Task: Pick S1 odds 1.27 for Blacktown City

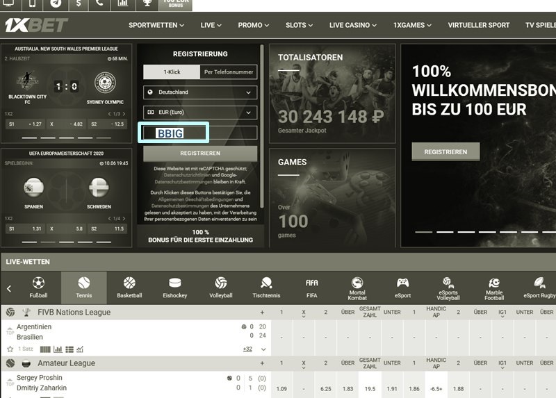Action: point(25,124)
